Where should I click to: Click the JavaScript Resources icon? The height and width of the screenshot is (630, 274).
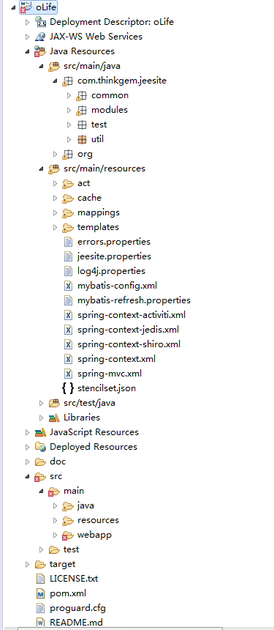(40, 432)
